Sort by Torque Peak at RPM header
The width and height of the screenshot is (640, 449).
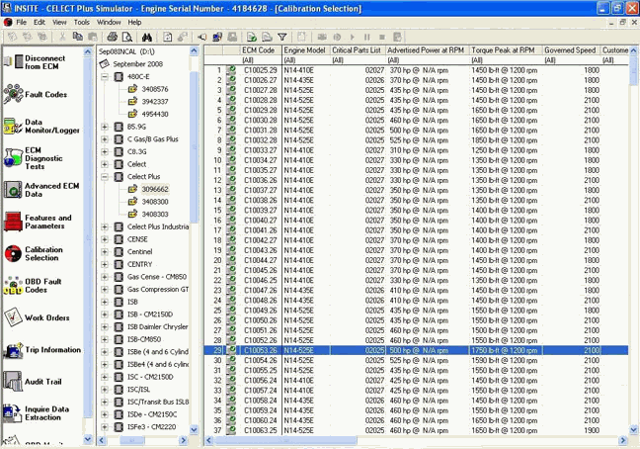(x=506, y=50)
